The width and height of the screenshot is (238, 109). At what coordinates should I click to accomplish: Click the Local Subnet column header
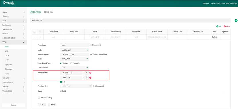(136, 32)
